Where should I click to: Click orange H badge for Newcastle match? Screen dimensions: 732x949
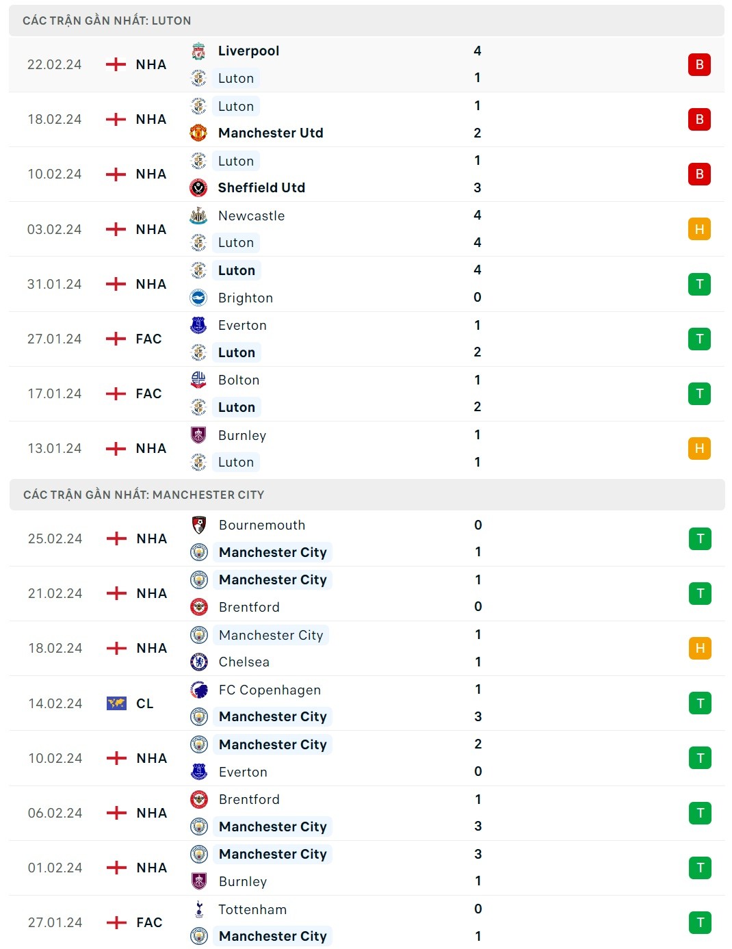coord(699,229)
